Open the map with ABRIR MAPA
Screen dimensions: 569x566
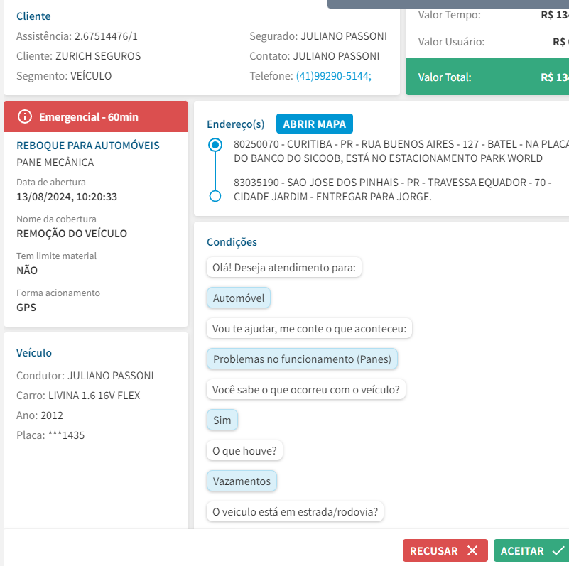click(x=314, y=124)
